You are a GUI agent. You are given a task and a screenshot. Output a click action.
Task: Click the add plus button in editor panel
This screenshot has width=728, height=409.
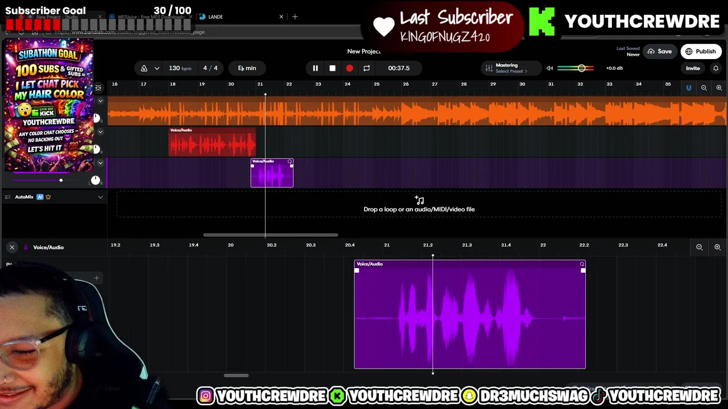click(x=97, y=278)
